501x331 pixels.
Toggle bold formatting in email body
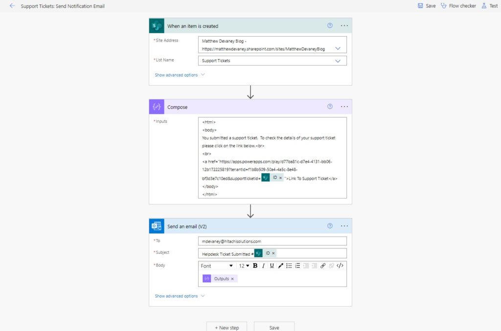coord(255,265)
